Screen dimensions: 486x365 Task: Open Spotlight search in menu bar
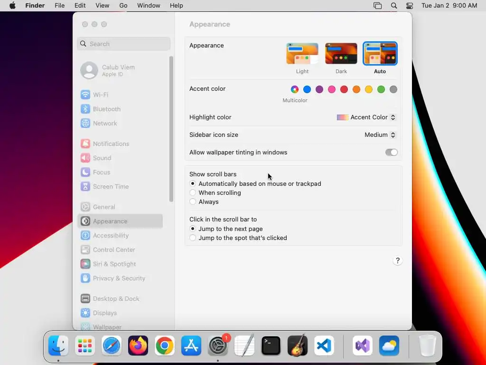point(393,6)
